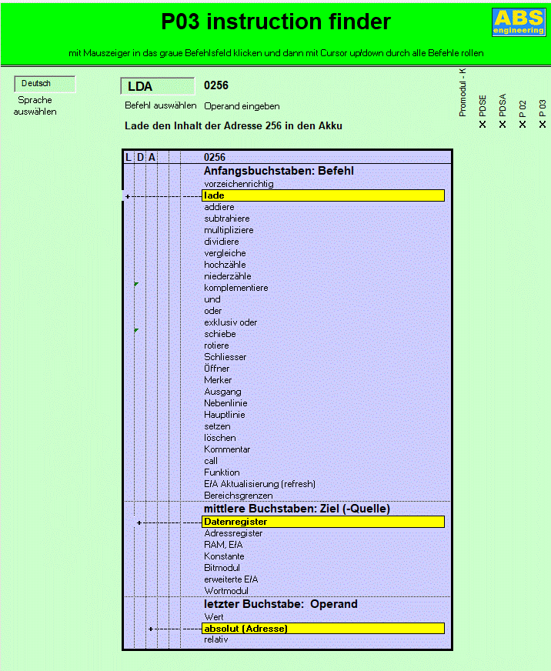Viewport: 551px width, 671px height.
Task: Select 'vorzeichenrichtig' in the command list
Action: [x=239, y=184]
